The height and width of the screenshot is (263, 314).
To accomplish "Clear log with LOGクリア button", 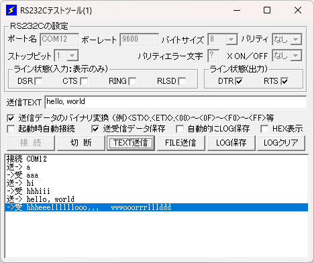I will (x=281, y=143).
